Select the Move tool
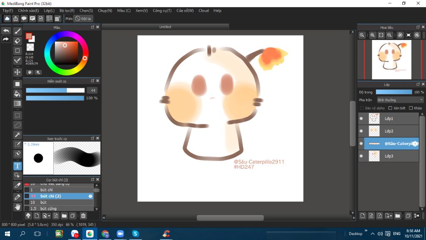Viewport: 426px width, 240px height. [x=17, y=72]
